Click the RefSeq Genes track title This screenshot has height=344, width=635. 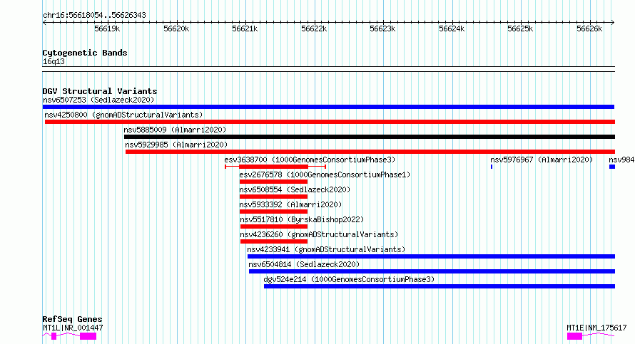(x=72, y=319)
